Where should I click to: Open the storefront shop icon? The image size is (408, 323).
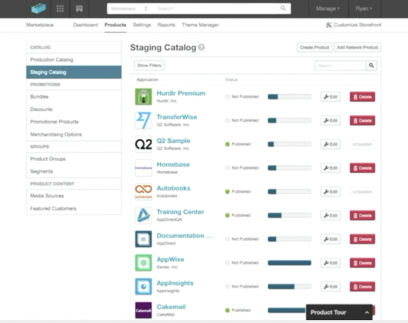pyautogui.click(x=80, y=8)
